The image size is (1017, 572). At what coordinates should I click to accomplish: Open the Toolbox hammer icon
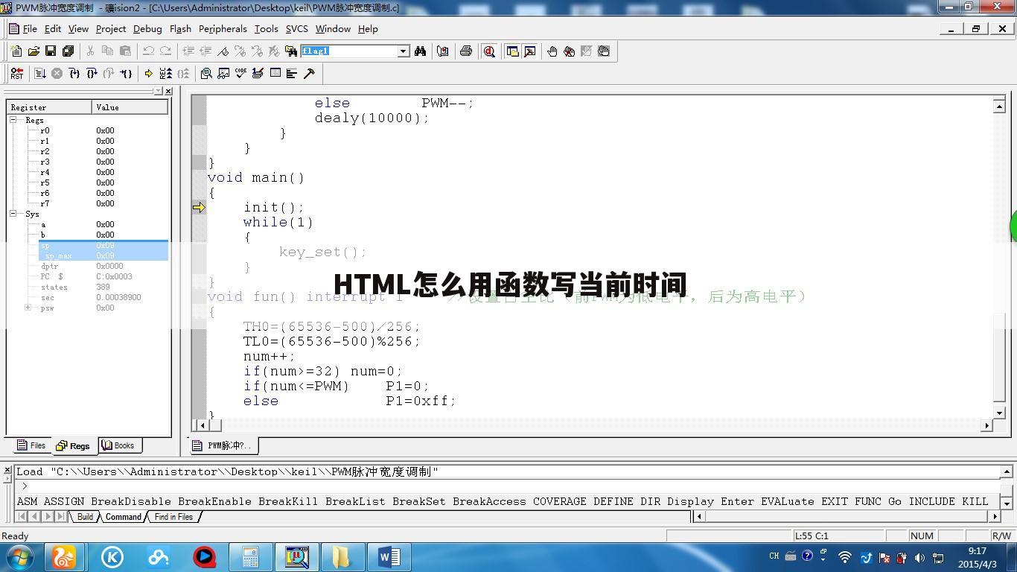tap(309, 73)
